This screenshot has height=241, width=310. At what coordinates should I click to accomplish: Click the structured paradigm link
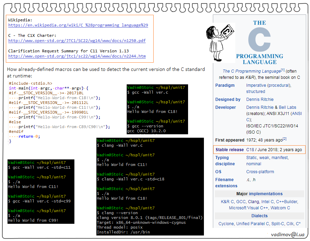[x=256, y=92]
